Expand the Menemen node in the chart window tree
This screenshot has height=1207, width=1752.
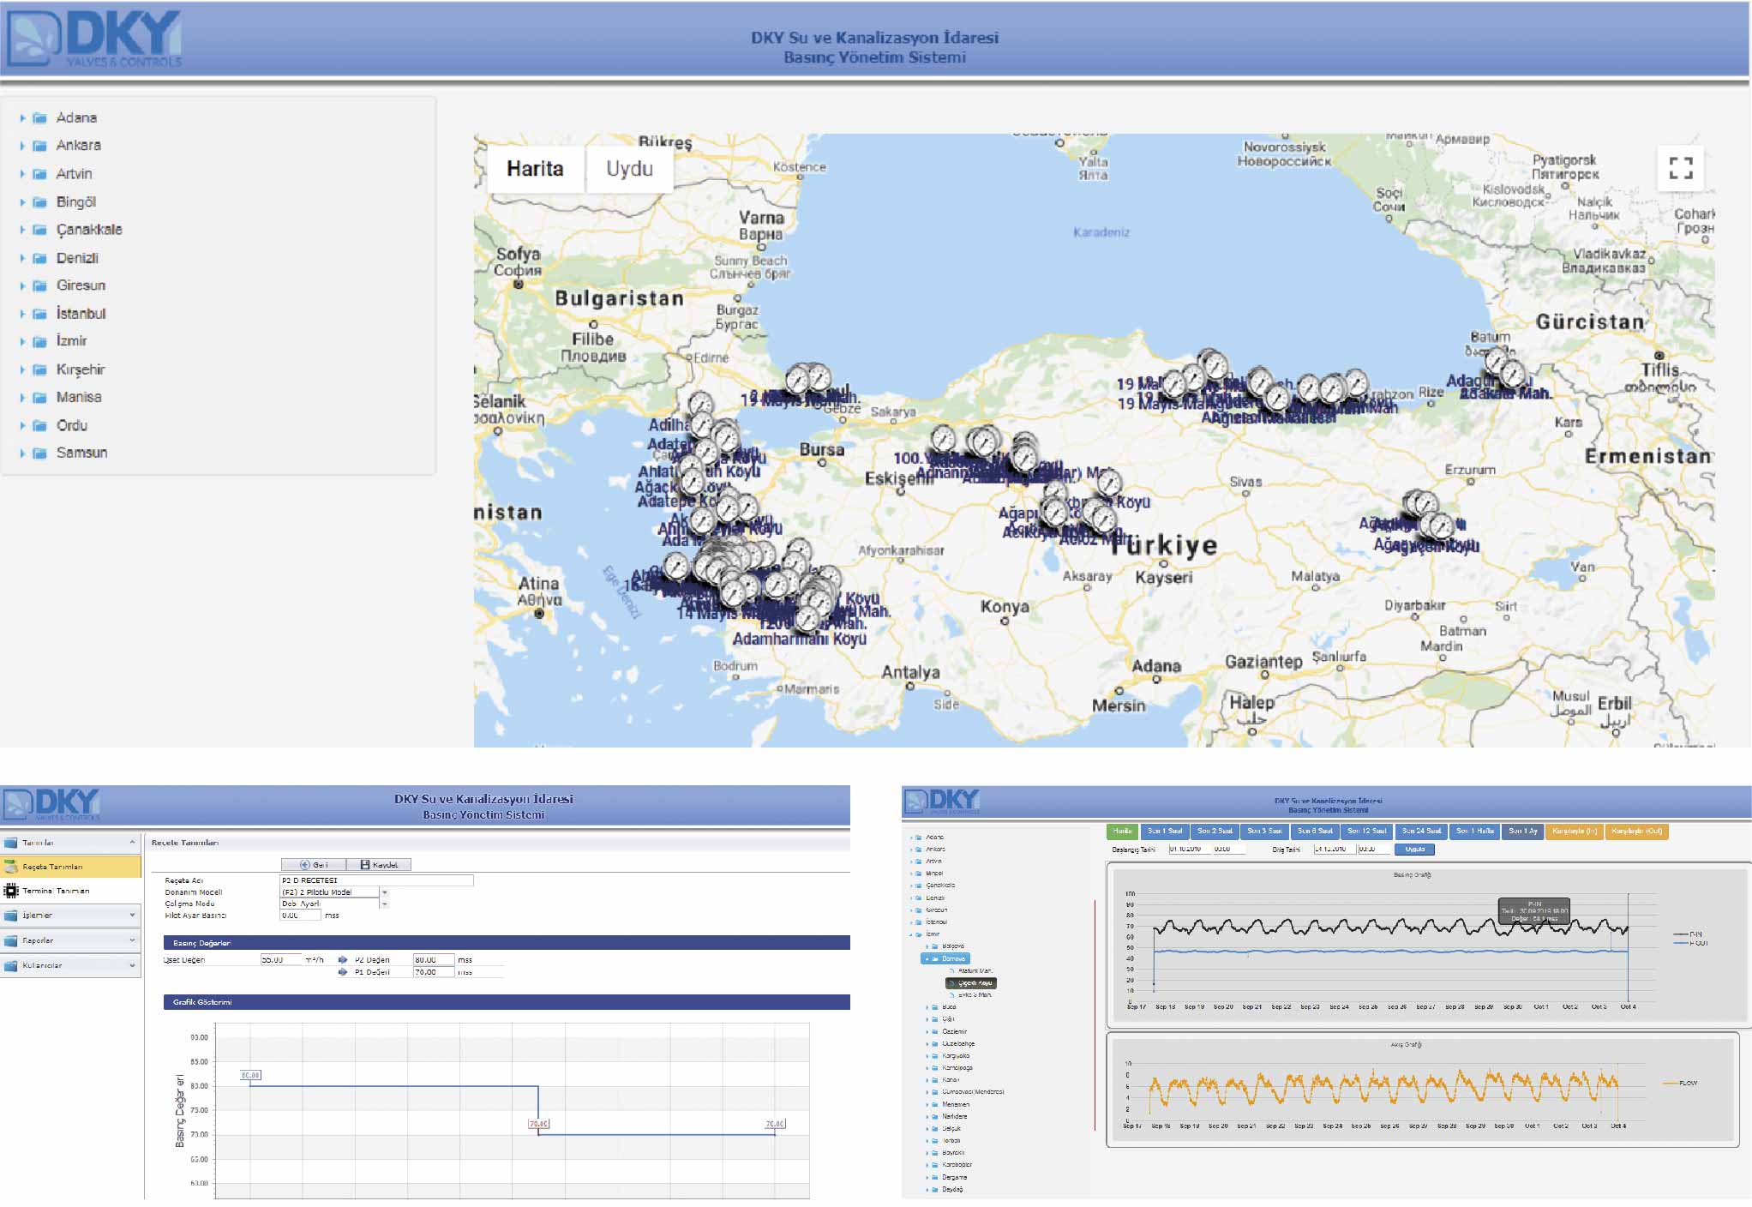pos(927,1105)
